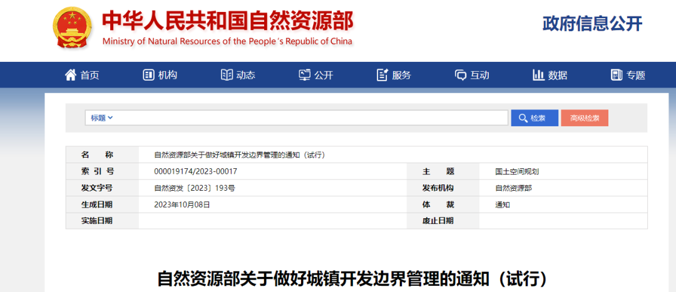Select the document number 000019174/2023-00017
The width and height of the screenshot is (676, 292).
coord(196,171)
